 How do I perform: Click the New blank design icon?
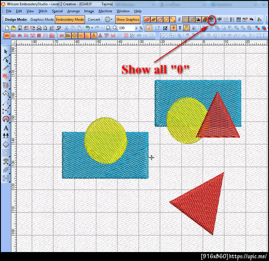[x=7, y=28]
